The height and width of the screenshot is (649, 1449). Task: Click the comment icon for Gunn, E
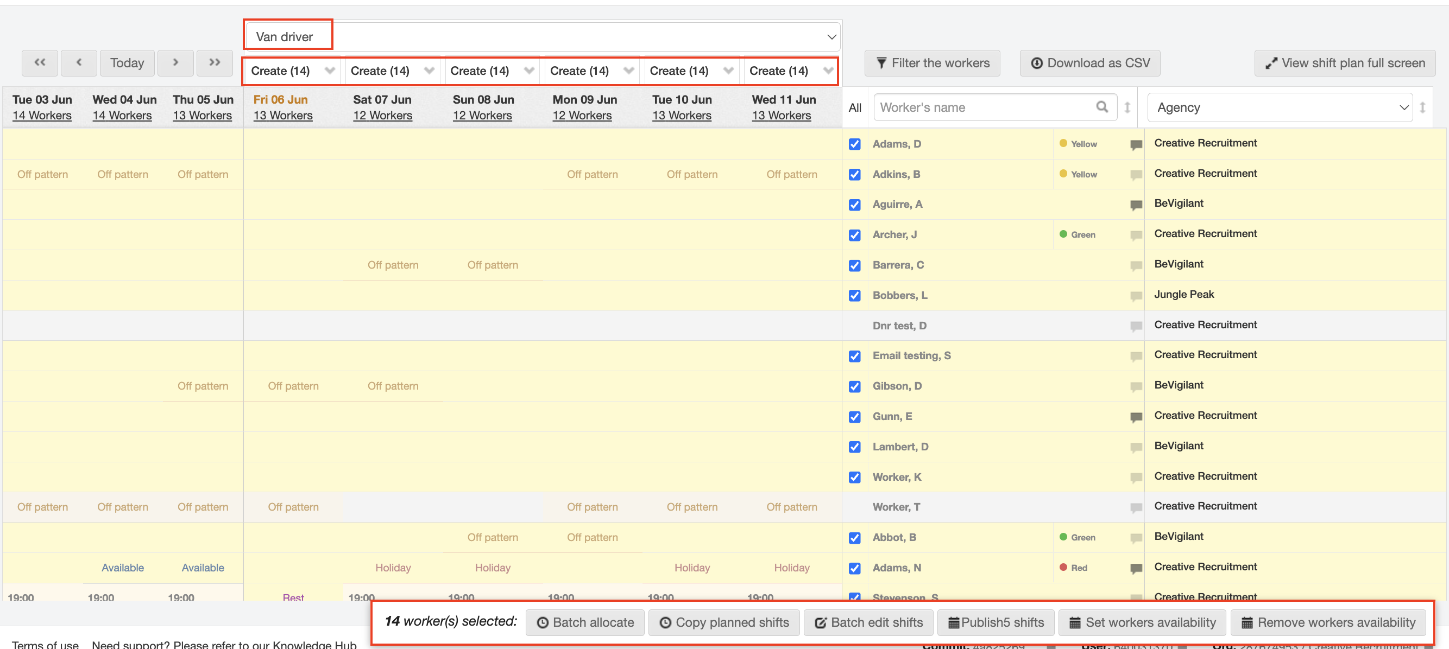tap(1136, 417)
